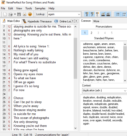The height and width of the screenshot is (136, 127).
Task: Click the line 'For what? There's no substitute'
Action: [x=35, y=62]
